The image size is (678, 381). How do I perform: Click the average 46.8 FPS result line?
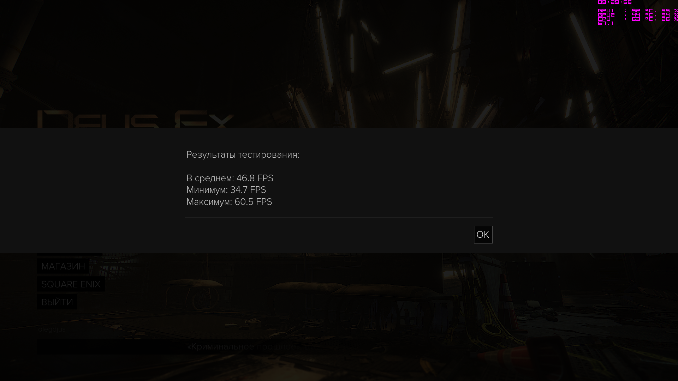(x=230, y=179)
